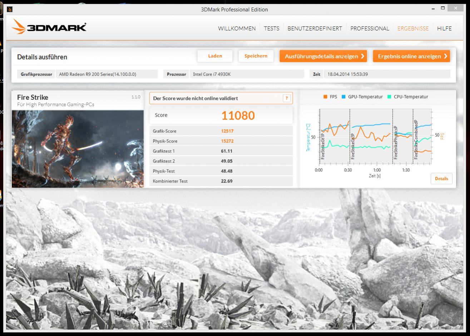Select the ERGEBNISSE tab
The image size is (470, 336).
(x=413, y=29)
